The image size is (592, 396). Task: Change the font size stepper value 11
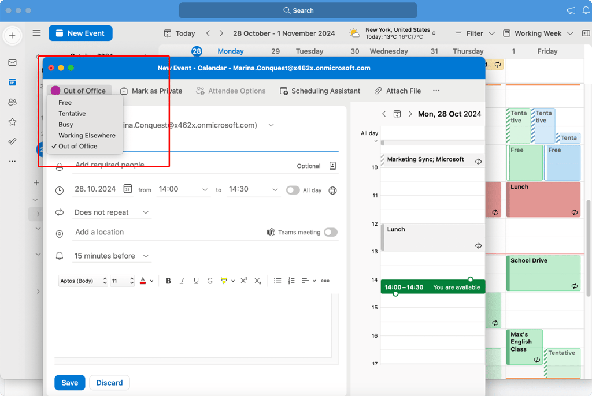point(123,281)
